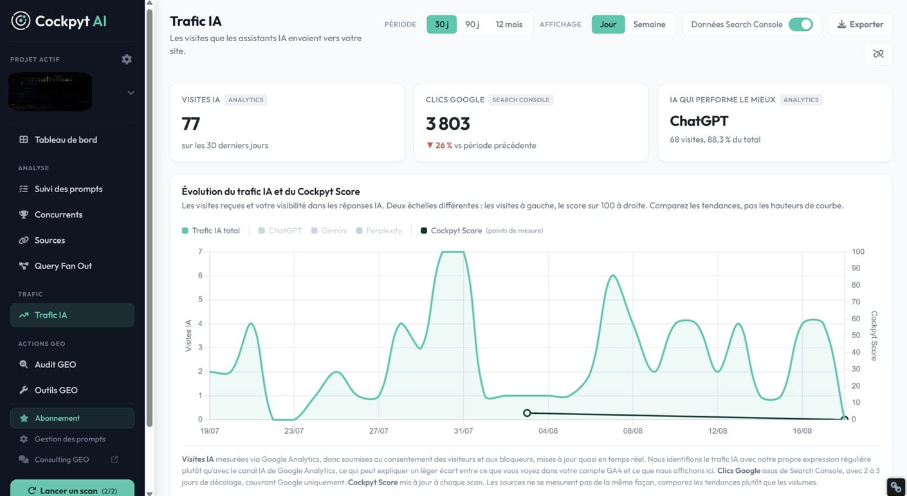The width and height of the screenshot is (907, 496).
Task: Click the Concurrents trophy icon
Action: (x=24, y=215)
